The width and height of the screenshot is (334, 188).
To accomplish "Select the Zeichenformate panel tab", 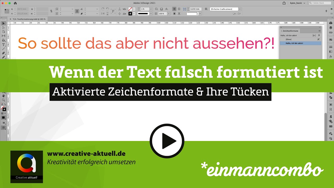I will (x=290, y=31).
